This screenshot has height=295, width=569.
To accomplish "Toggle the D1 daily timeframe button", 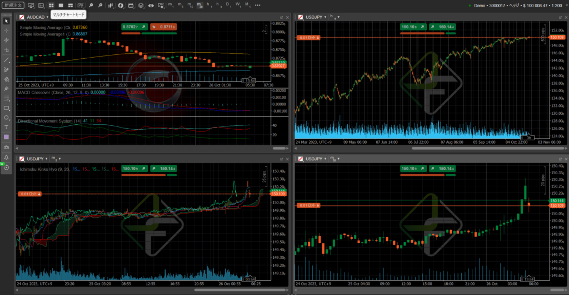I will (228, 5).
